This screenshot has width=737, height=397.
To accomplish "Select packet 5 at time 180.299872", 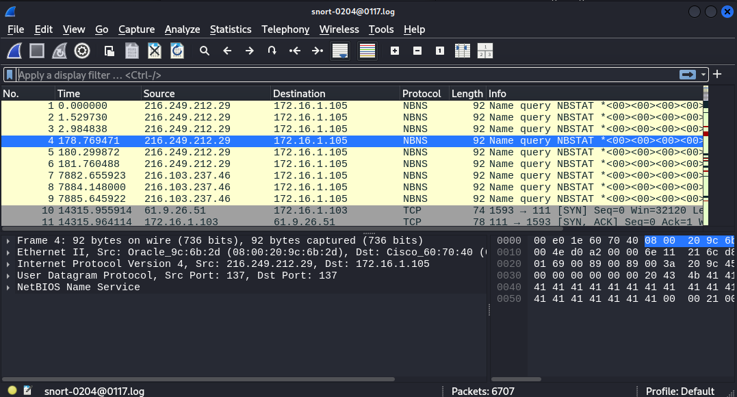I will click(x=352, y=153).
